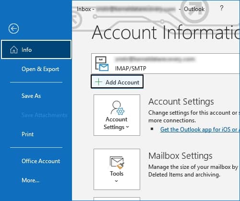Click the Mailbox Settings heading text
The height and width of the screenshot is (201, 240).
coord(180,156)
